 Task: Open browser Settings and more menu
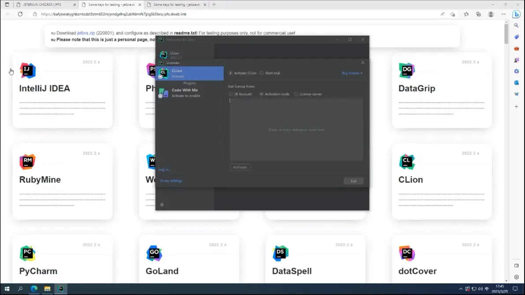(x=503, y=14)
